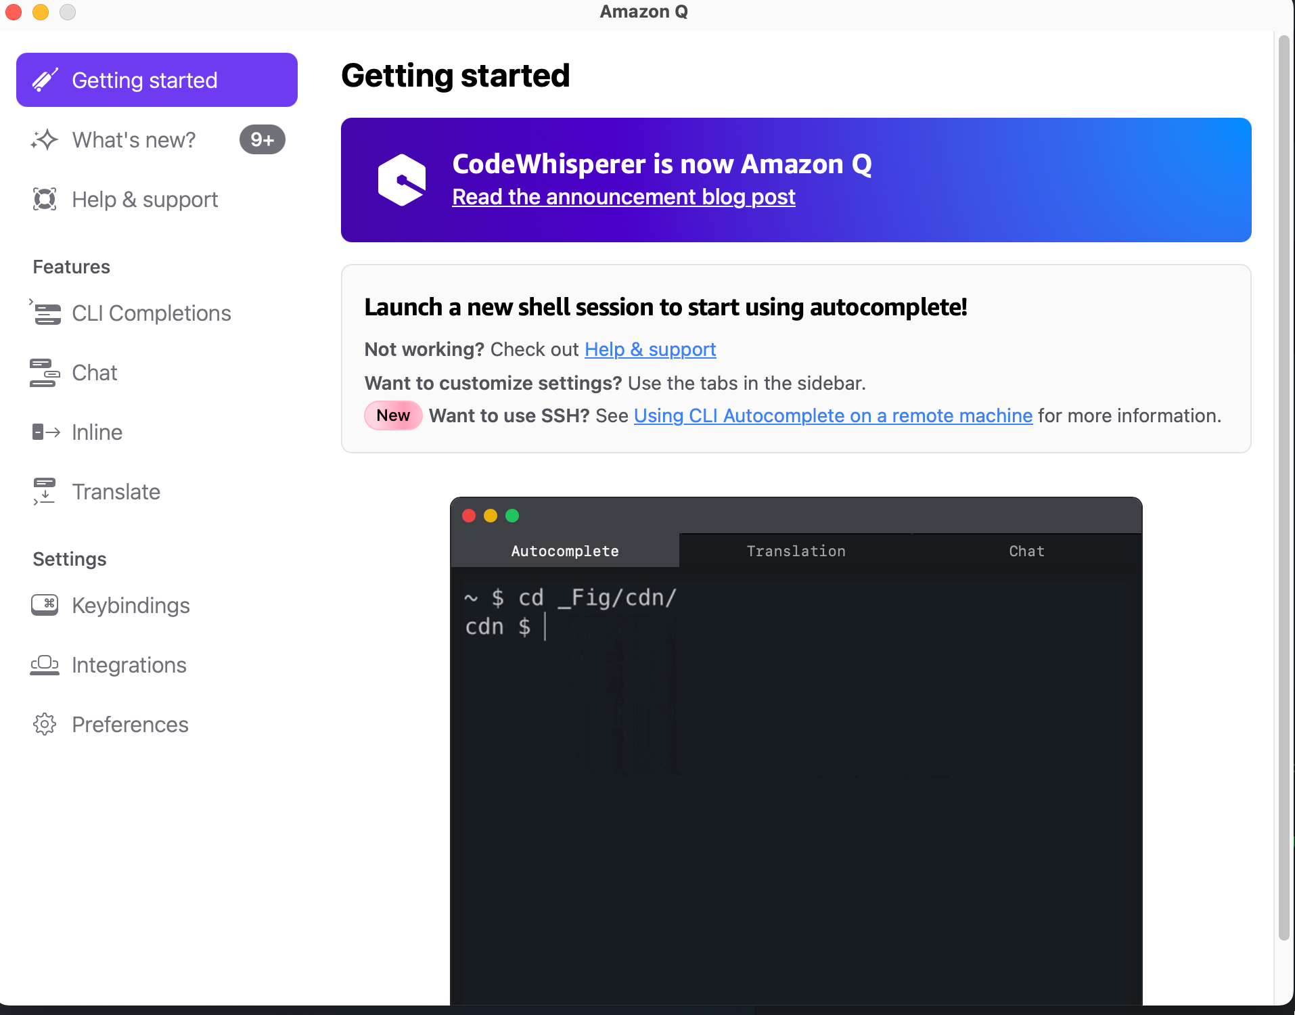Click the CLI Completions icon

45,313
